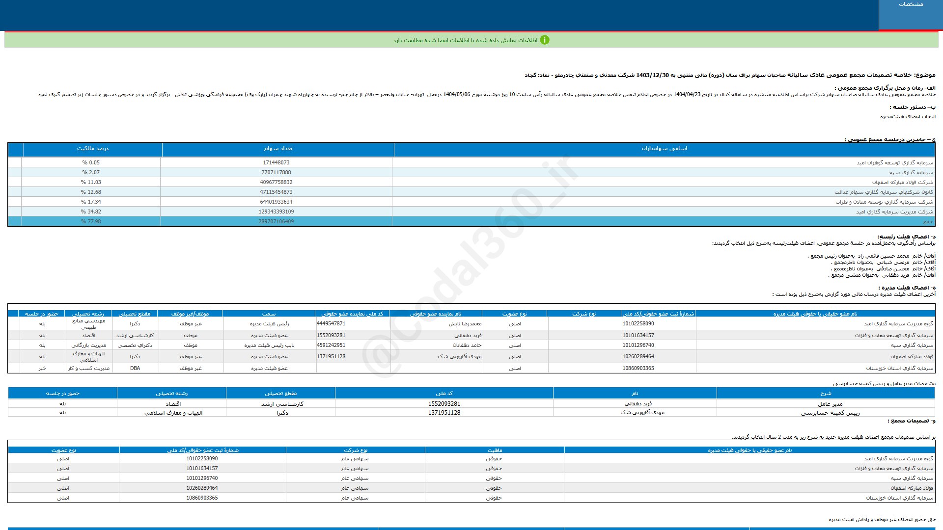Select the heading ه- اعضای هیئت مدیره
Screen dimensions: 943x530
pyautogui.click(x=907, y=288)
